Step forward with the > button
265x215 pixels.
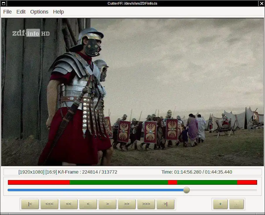click(x=108, y=204)
